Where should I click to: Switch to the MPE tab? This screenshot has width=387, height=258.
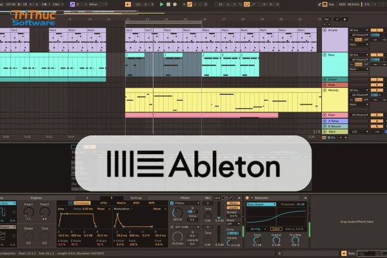(x=152, y=203)
